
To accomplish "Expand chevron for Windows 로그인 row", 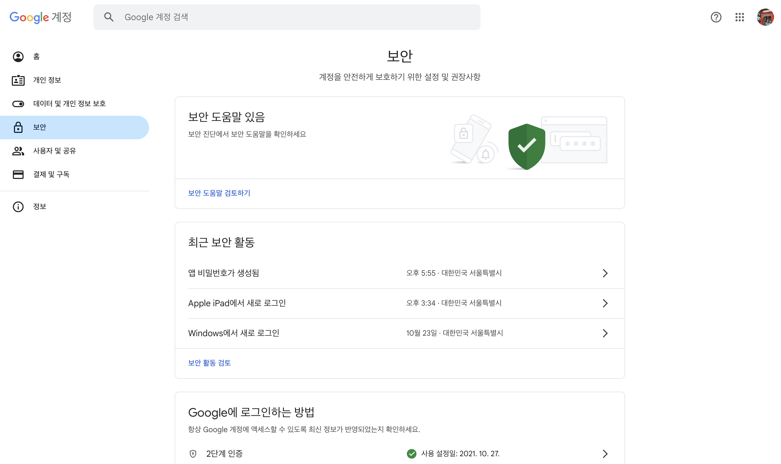I will click(605, 333).
